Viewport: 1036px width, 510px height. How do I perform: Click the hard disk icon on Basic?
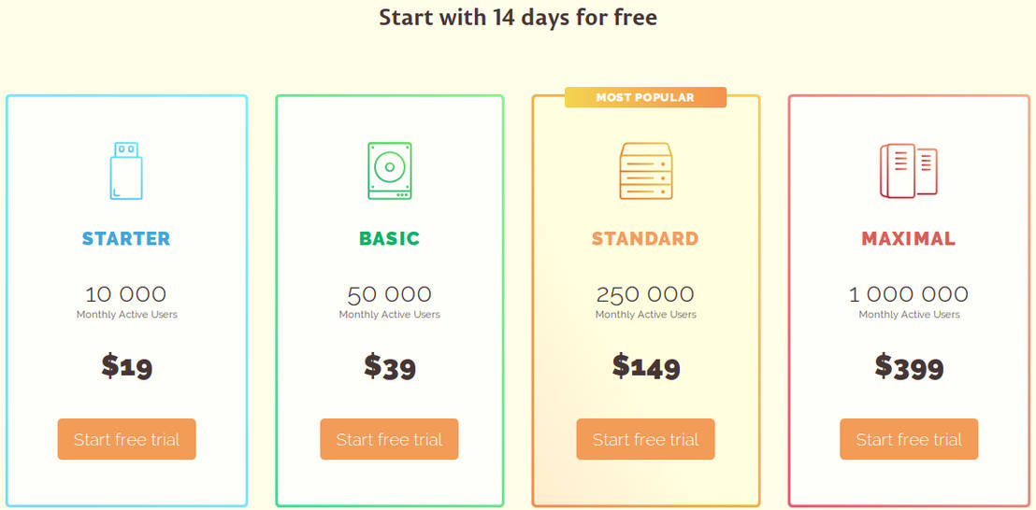[389, 170]
